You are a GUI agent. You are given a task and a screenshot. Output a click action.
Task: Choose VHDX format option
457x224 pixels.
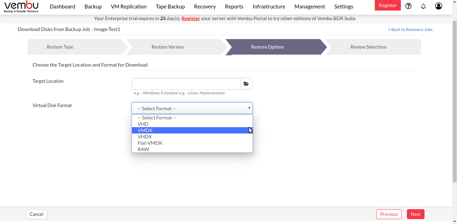pyautogui.click(x=192, y=137)
